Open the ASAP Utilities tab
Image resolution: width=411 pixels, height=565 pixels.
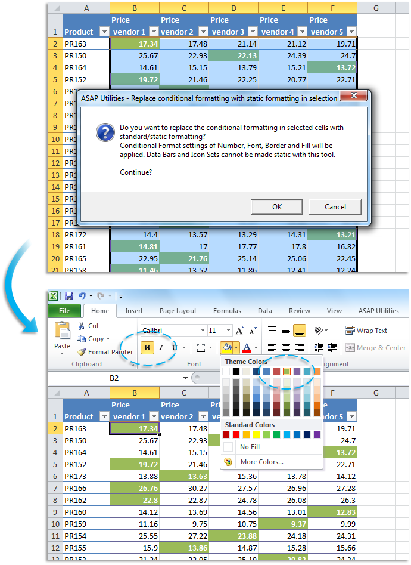click(x=379, y=311)
